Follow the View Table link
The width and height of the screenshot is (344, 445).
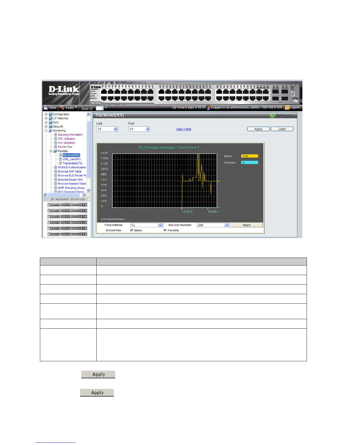[x=184, y=129]
